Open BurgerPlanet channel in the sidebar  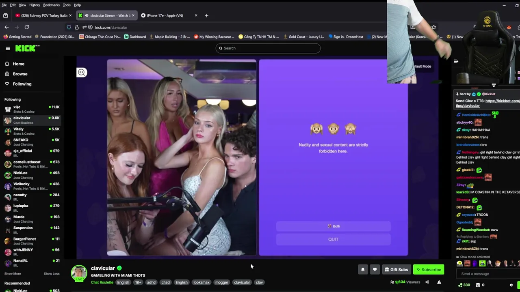pos(32,241)
